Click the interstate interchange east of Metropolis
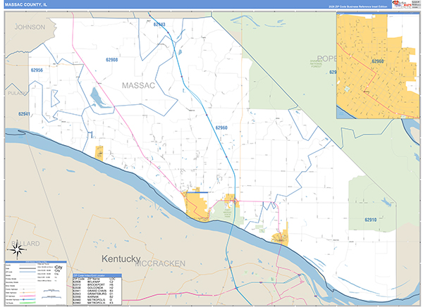423x307 pixels. click(x=235, y=201)
